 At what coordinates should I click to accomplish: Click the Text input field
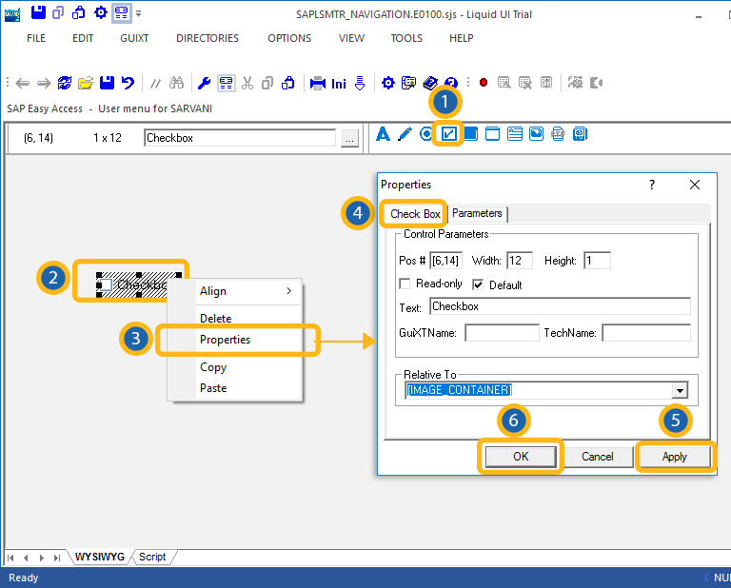[x=560, y=306]
